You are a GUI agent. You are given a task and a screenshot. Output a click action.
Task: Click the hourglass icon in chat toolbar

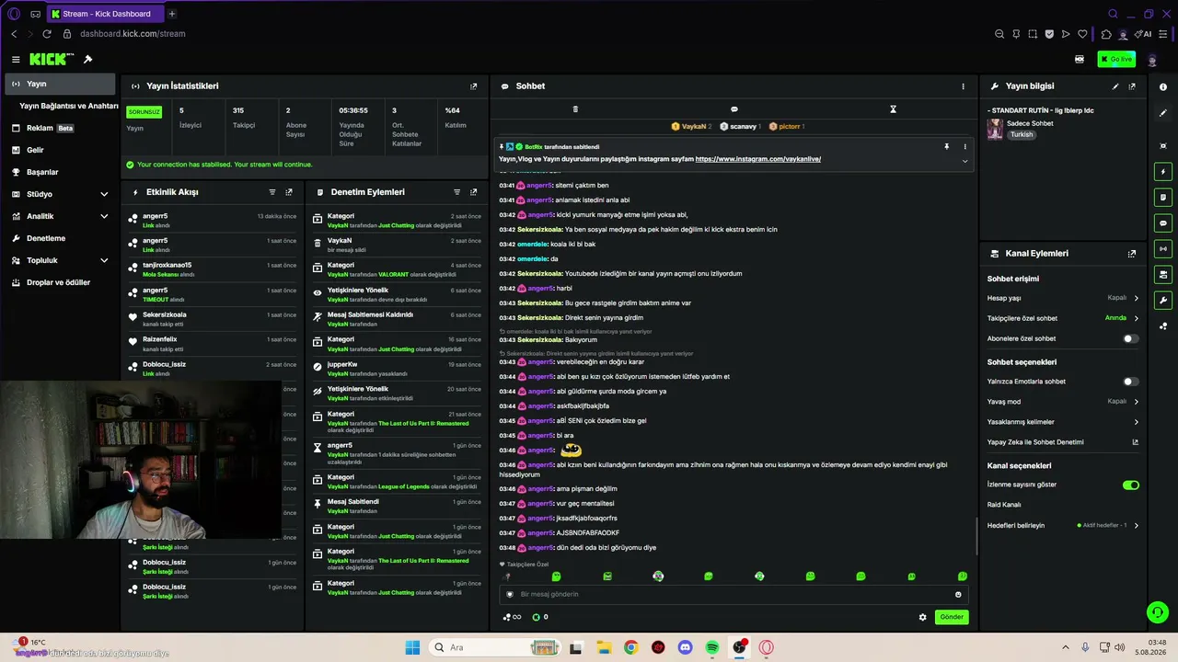click(x=893, y=109)
